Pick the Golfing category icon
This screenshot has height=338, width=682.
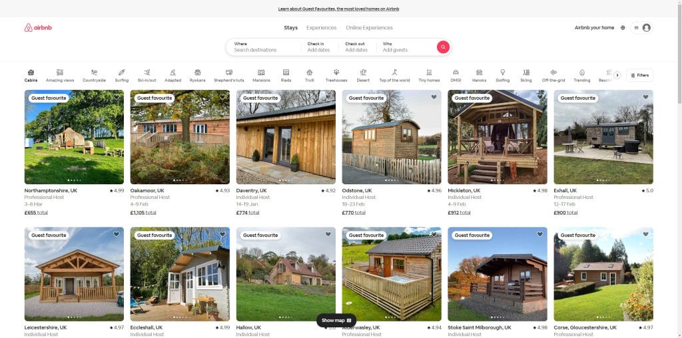[x=502, y=75]
